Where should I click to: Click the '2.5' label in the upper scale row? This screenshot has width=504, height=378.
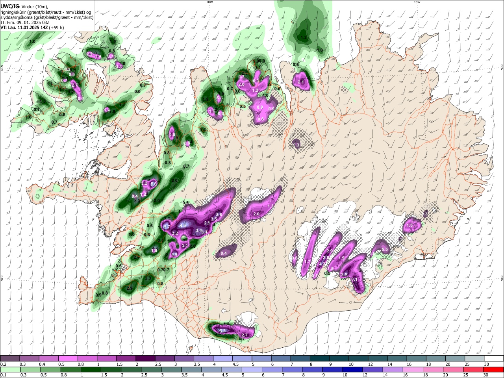coord(158,364)
